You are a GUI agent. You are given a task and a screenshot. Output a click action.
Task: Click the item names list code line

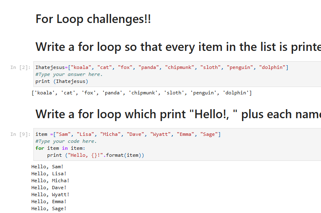[x=128, y=134]
